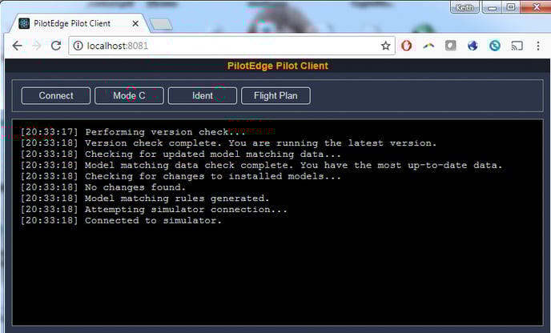Click 'Model matching rules generated.' line

145,199
